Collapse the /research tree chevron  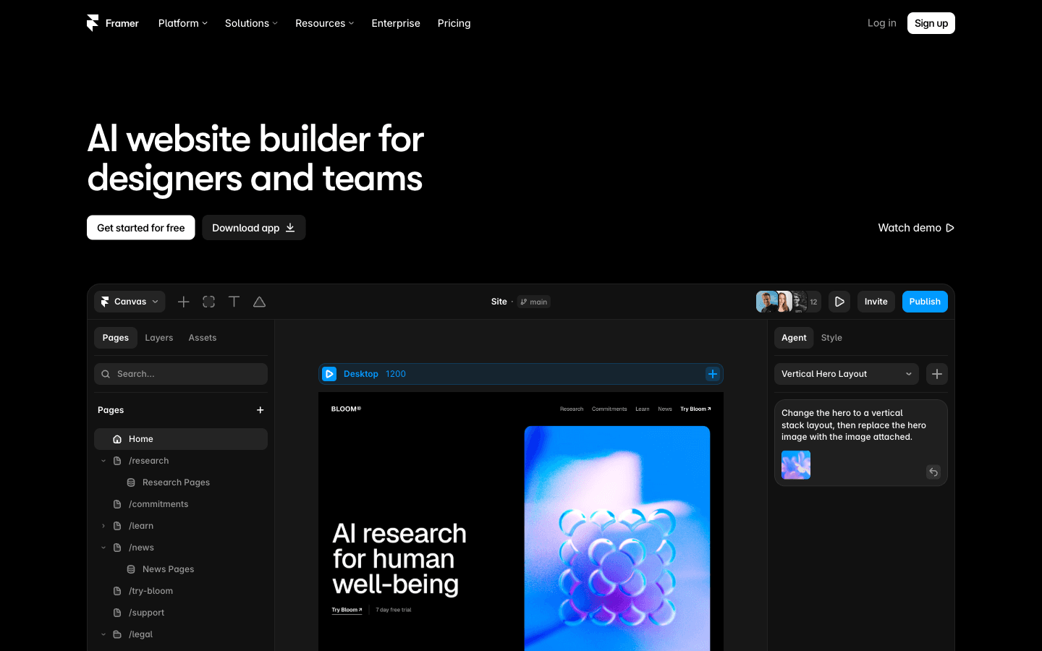click(x=103, y=461)
